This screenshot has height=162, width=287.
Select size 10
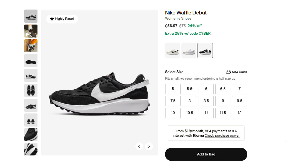173,113
